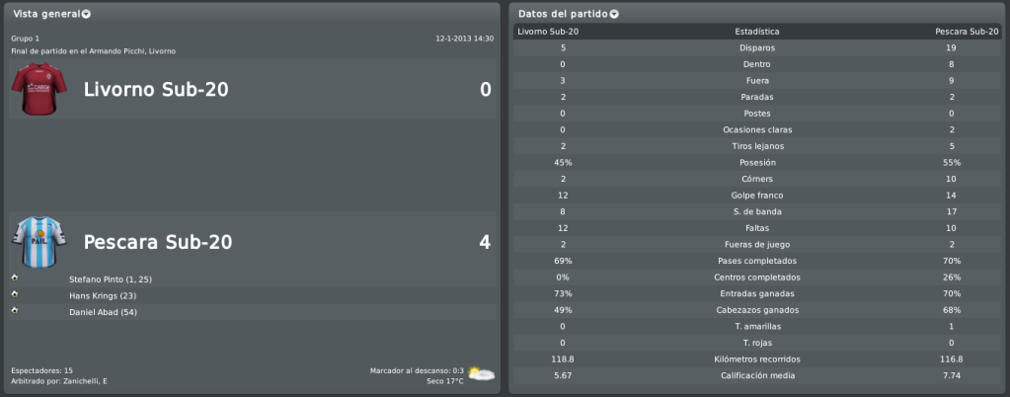Open the Vista general dropdown arrow

tap(86, 14)
